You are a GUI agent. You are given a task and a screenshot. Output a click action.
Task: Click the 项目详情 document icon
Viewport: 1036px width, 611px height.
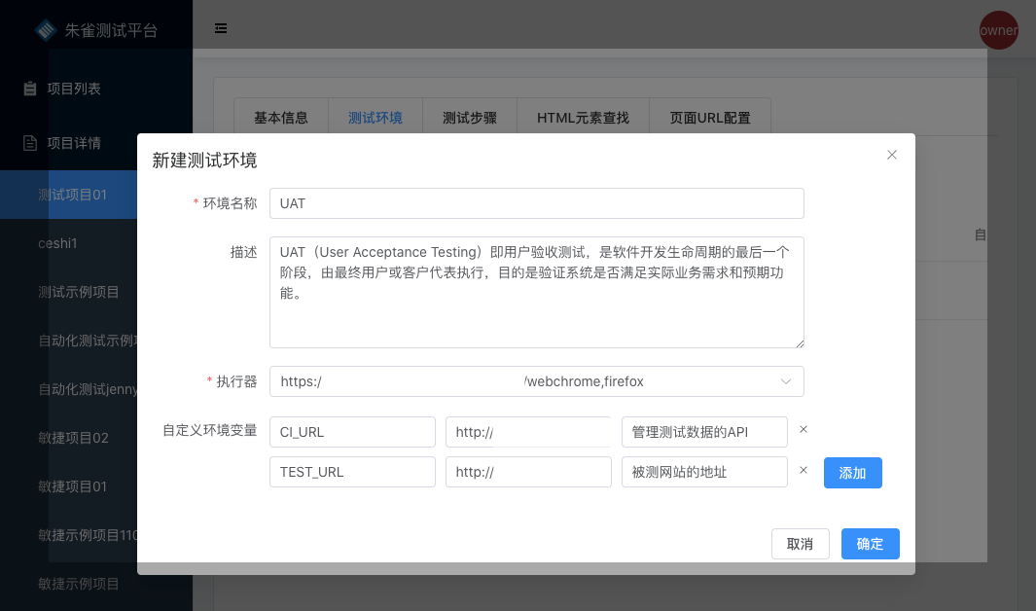click(x=30, y=143)
